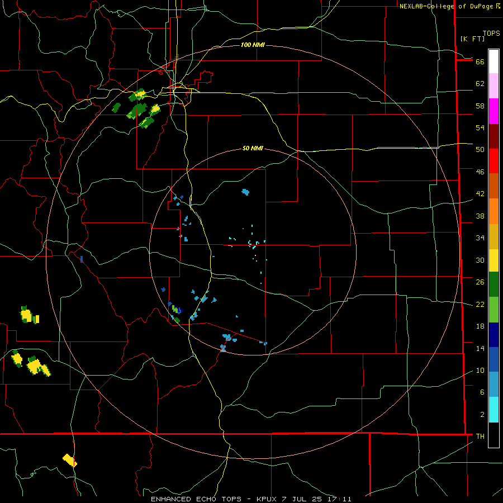Click the [K FT] units label

click(473, 39)
